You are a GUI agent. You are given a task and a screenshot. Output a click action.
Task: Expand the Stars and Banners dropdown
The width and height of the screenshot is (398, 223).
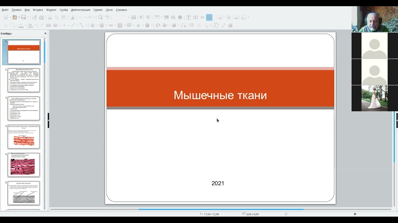[x=143, y=25]
